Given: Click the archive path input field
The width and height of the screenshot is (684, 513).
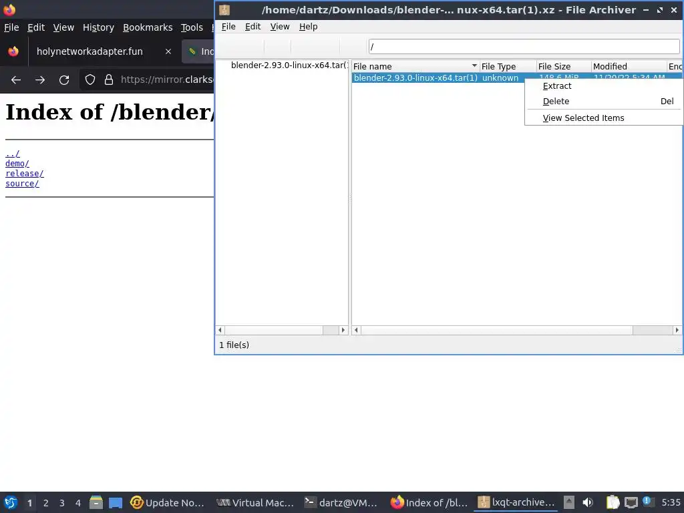Looking at the screenshot, I should (x=524, y=46).
